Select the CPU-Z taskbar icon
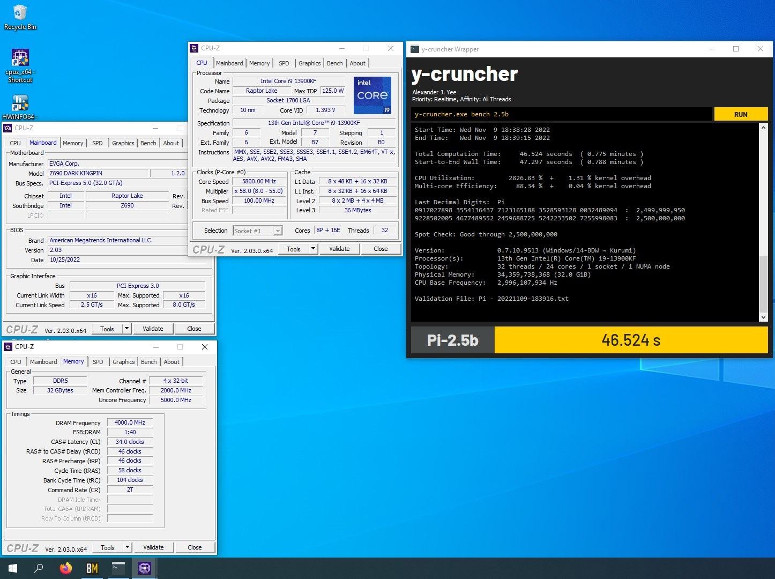 pos(144,568)
